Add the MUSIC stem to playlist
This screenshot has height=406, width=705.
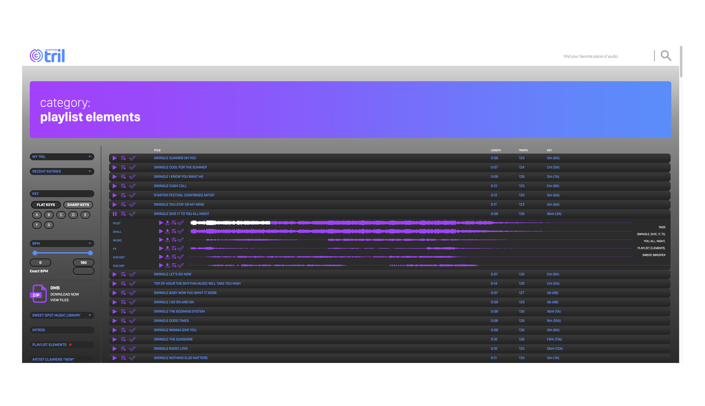(x=174, y=240)
